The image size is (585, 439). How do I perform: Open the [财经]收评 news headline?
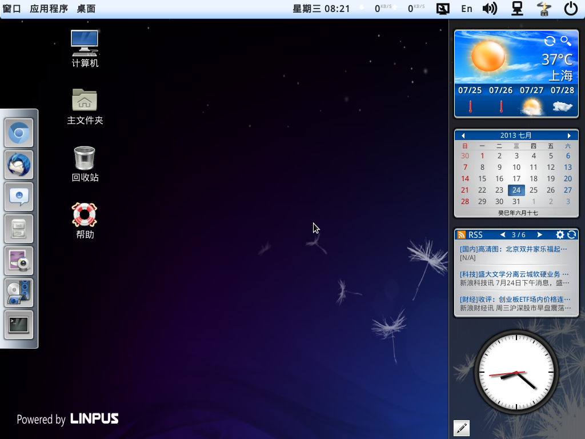point(515,300)
